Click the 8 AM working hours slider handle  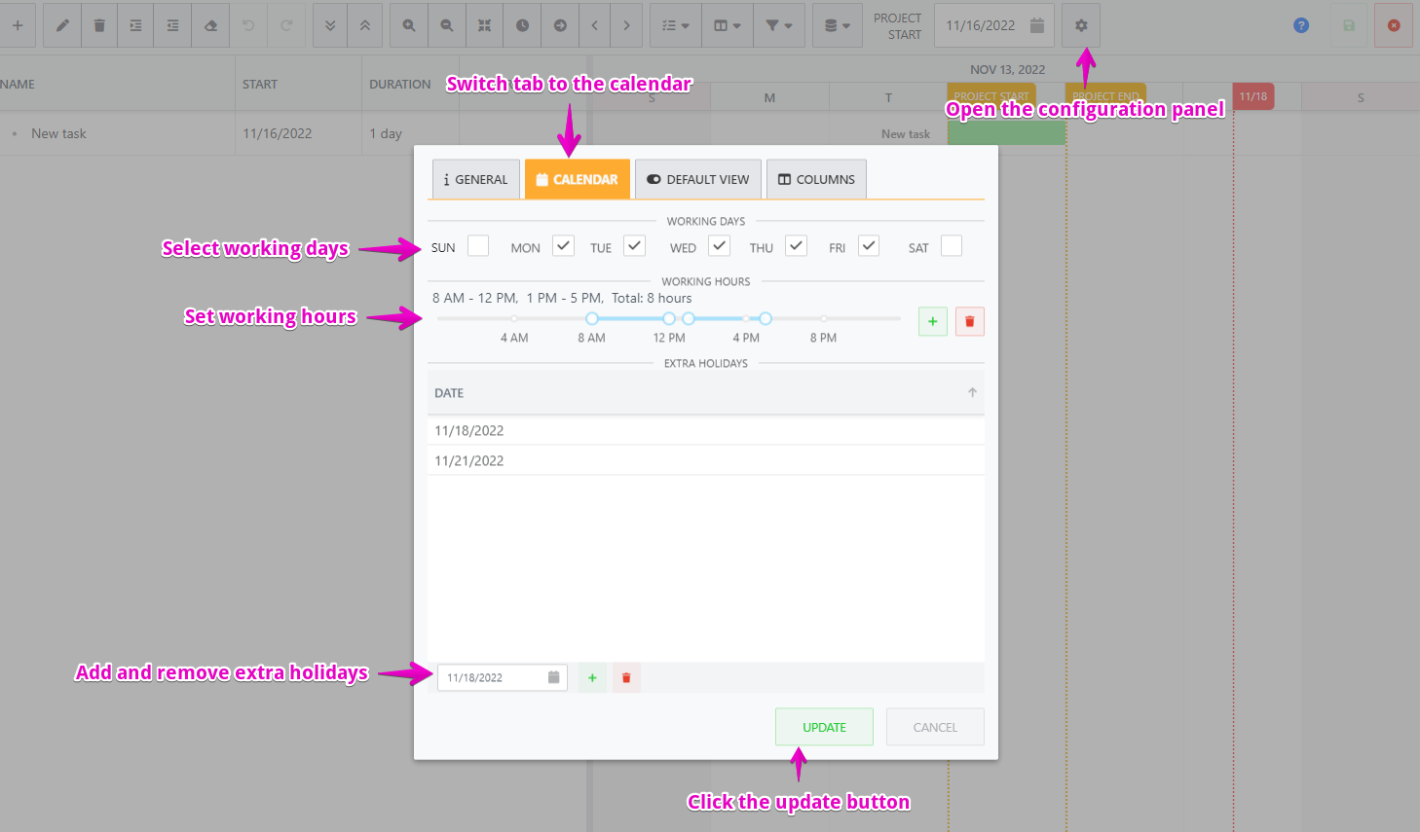pos(592,318)
